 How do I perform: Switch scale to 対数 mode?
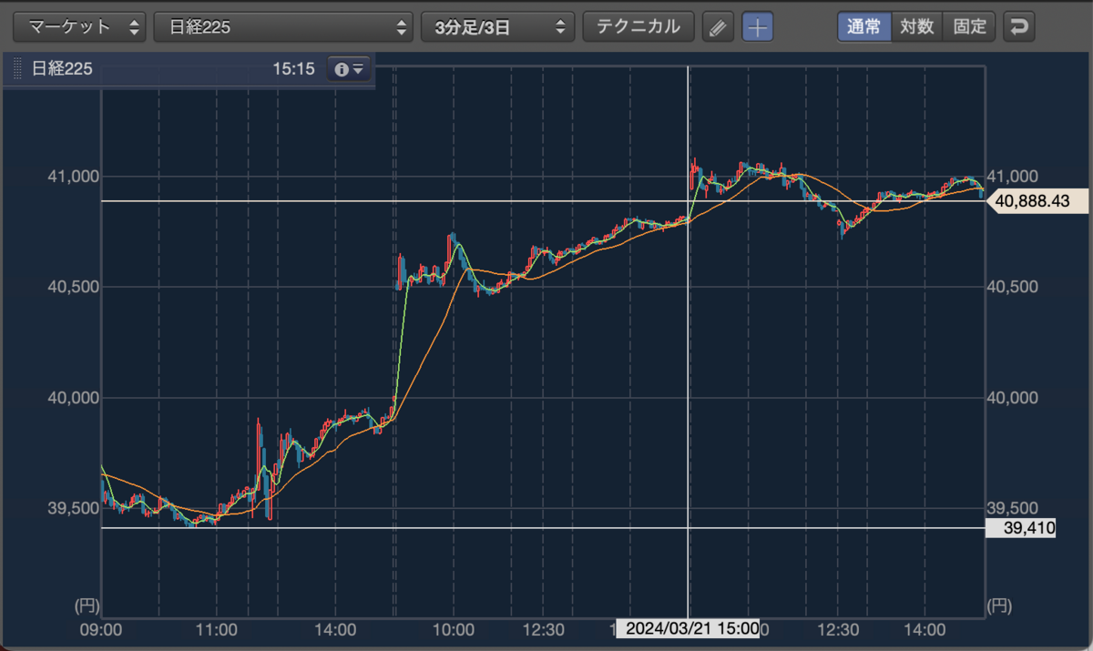coord(916,27)
